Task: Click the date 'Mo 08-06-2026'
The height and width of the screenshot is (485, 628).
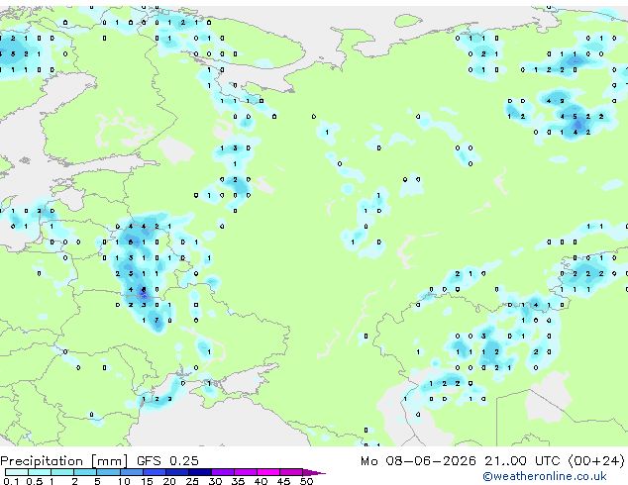Action: click(418, 461)
